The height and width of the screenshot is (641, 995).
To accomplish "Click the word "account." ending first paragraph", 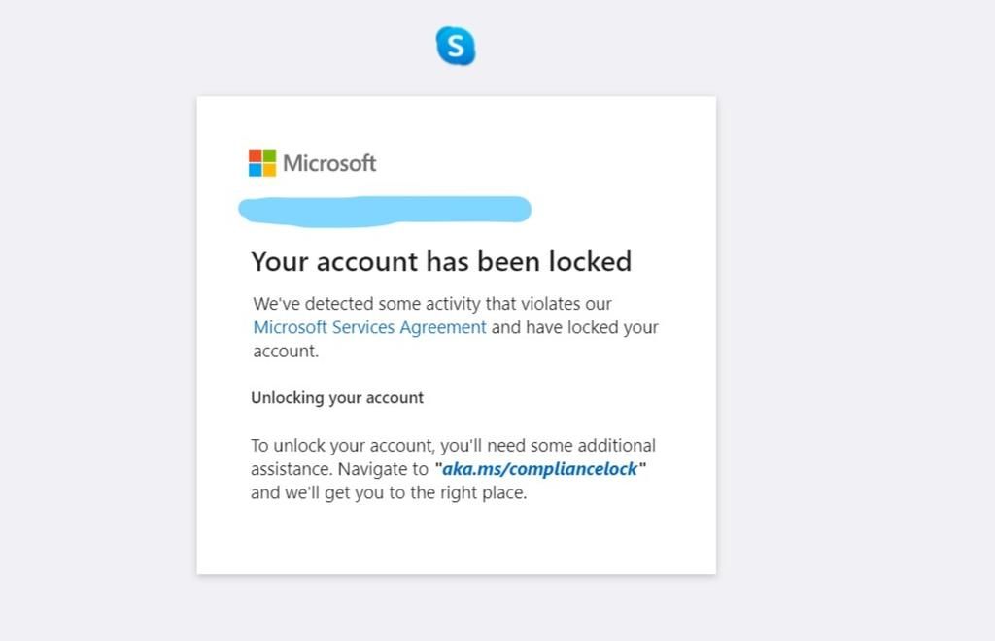I will point(286,352).
